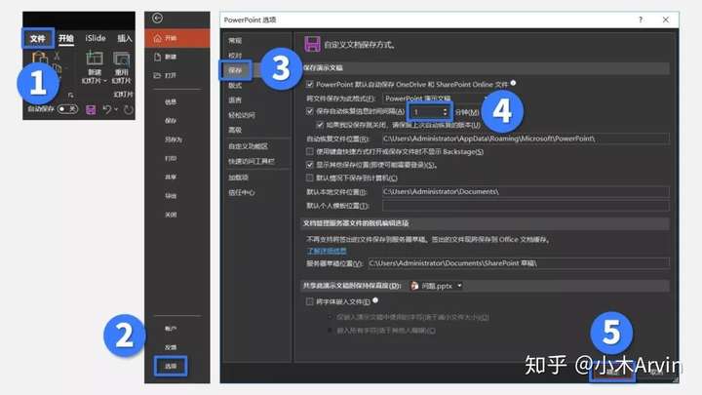702x395 pixels.
Task: Click the home icon beside backstage 开始
Action: 157,38
